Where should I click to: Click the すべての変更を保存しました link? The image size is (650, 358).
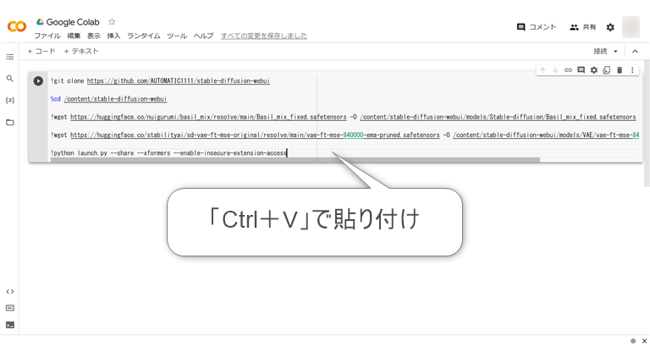coord(264,36)
